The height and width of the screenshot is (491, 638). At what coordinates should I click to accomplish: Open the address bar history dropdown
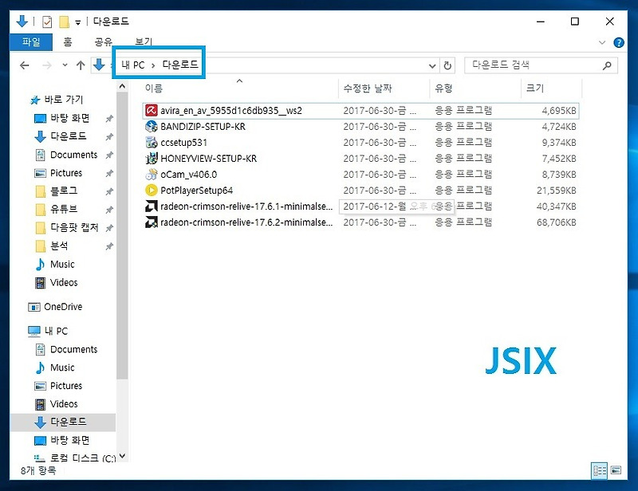tap(432, 65)
